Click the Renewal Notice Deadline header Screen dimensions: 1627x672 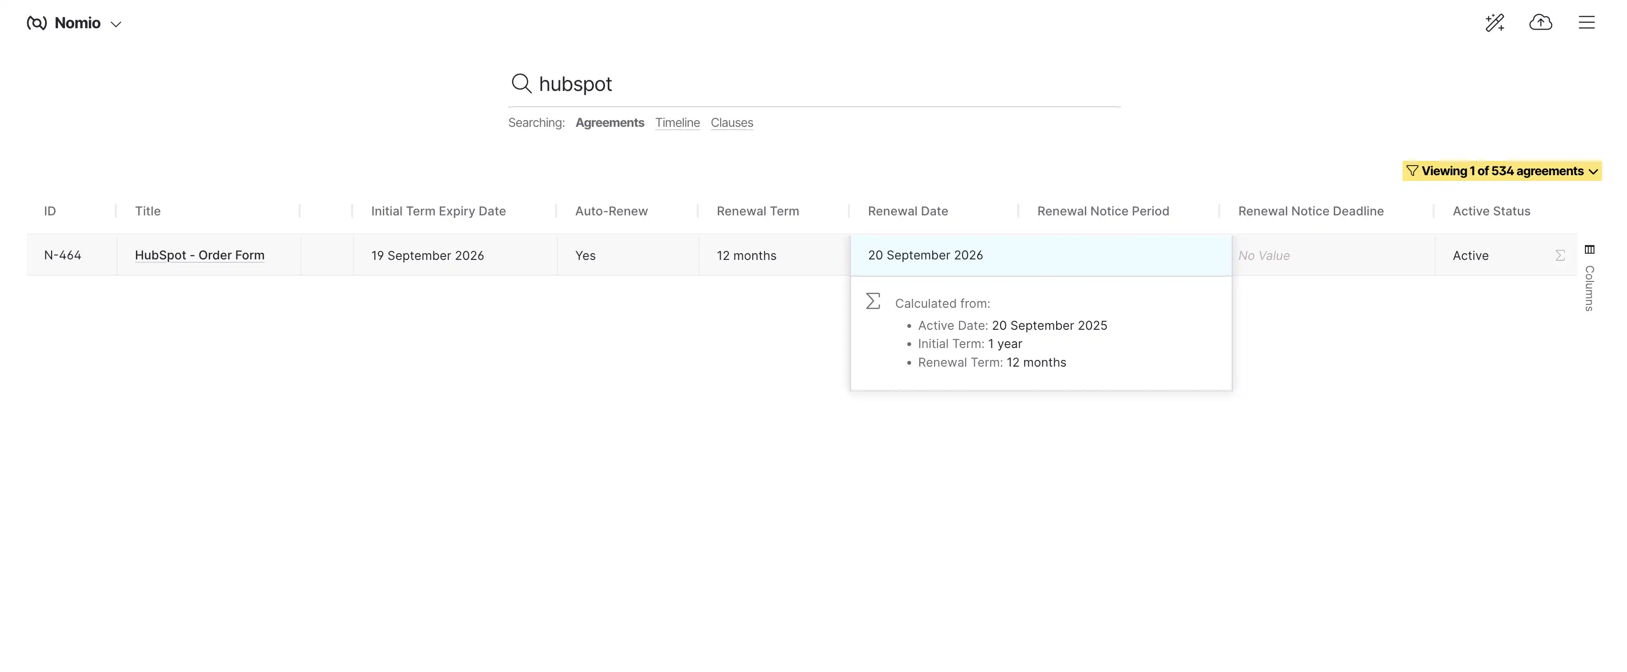pyautogui.click(x=1311, y=211)
